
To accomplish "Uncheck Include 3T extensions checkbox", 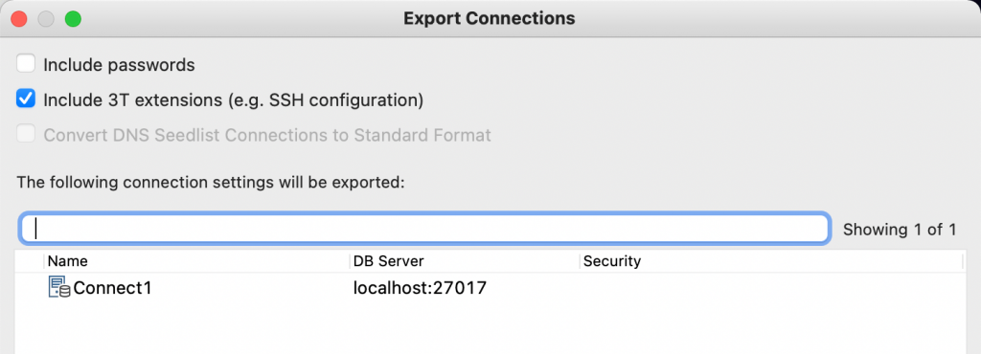I will 26,99.
